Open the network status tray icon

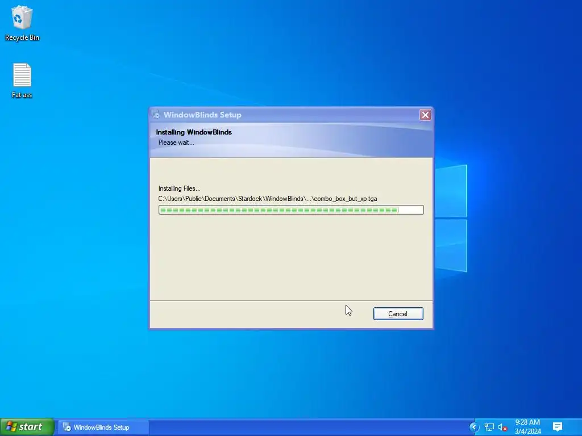tap(489, 427)
